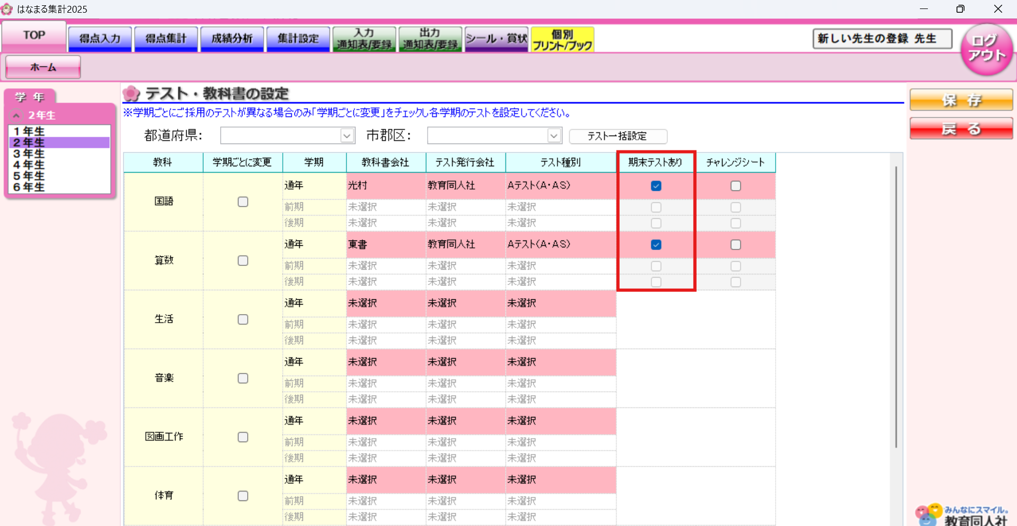Open the 都道府県 dropdown

click(x=347, y=135)
